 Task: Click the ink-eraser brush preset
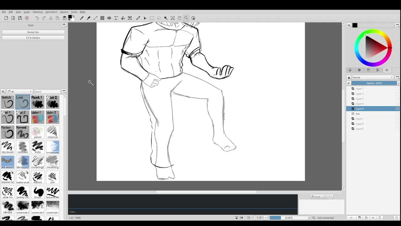(8, 162)
